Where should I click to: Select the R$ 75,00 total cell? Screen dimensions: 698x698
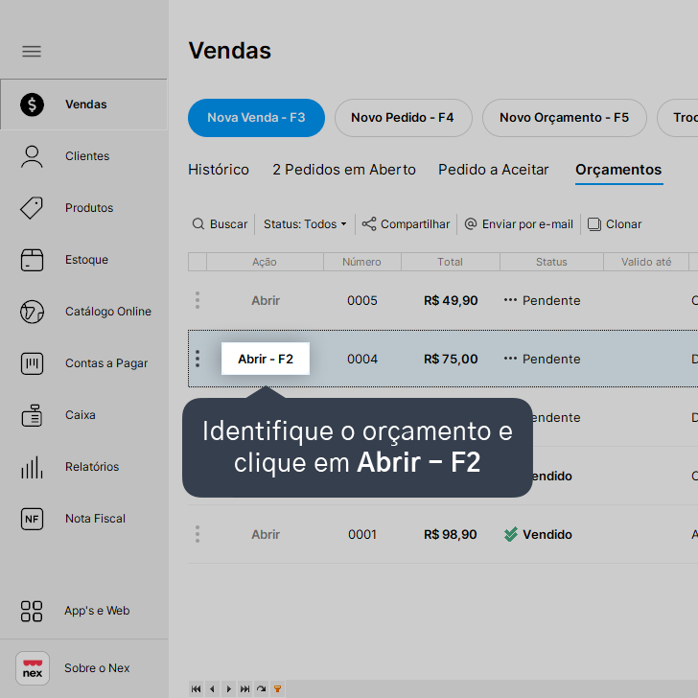451,359
